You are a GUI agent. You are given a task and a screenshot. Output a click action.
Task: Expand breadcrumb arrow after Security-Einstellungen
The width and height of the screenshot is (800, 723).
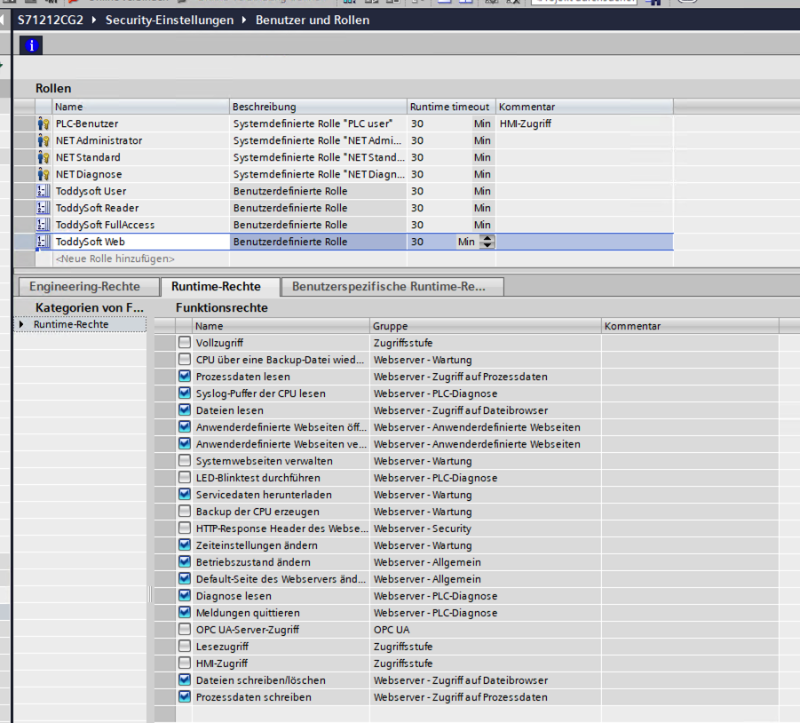click(244, 20)
